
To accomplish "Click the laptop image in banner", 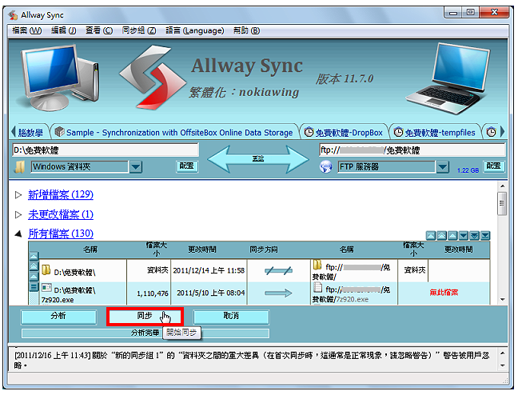I will coord(448,78).
